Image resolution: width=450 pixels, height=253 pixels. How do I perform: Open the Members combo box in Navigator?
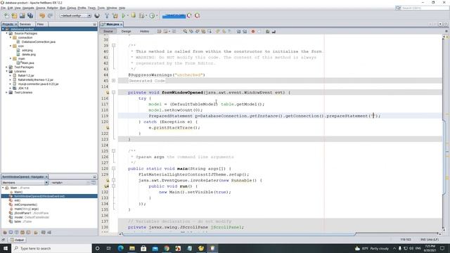25,183
